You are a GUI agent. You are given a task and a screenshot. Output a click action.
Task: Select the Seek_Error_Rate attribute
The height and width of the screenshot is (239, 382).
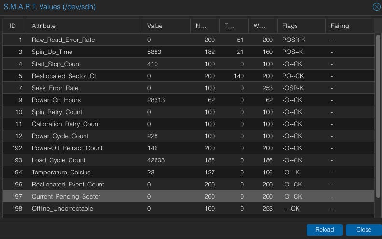[55, 88]
